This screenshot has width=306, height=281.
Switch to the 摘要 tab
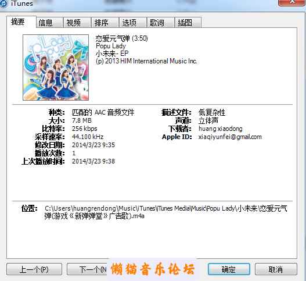[21, 22]
